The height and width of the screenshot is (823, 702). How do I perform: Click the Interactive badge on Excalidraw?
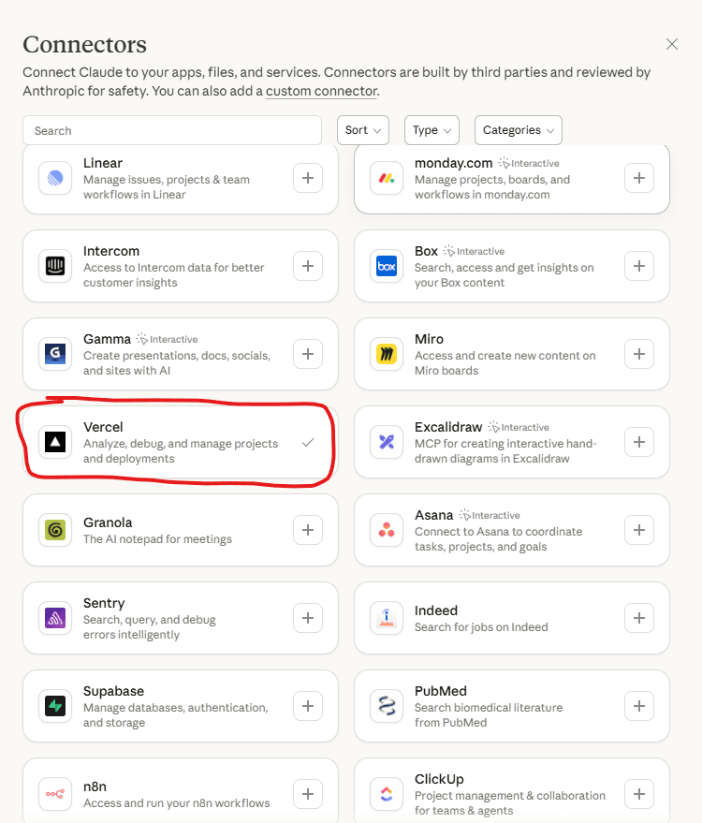(x=519, y=427)
